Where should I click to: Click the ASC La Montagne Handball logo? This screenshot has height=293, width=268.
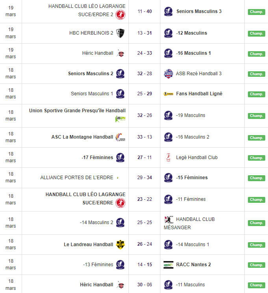pos(120,137)
